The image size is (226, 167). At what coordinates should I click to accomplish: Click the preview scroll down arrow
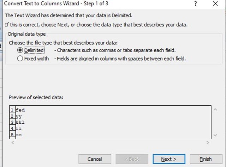215,135
